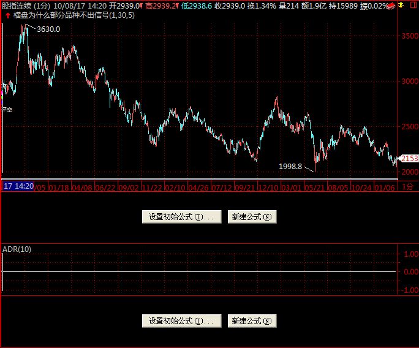The height and width of the screenshot is (348, 419).
Task: Click the 3000 level on price axis
Action: [x=410, y=81]
